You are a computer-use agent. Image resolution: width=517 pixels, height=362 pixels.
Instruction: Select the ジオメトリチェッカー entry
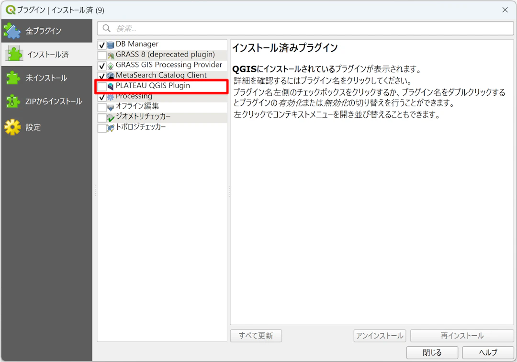162,117
